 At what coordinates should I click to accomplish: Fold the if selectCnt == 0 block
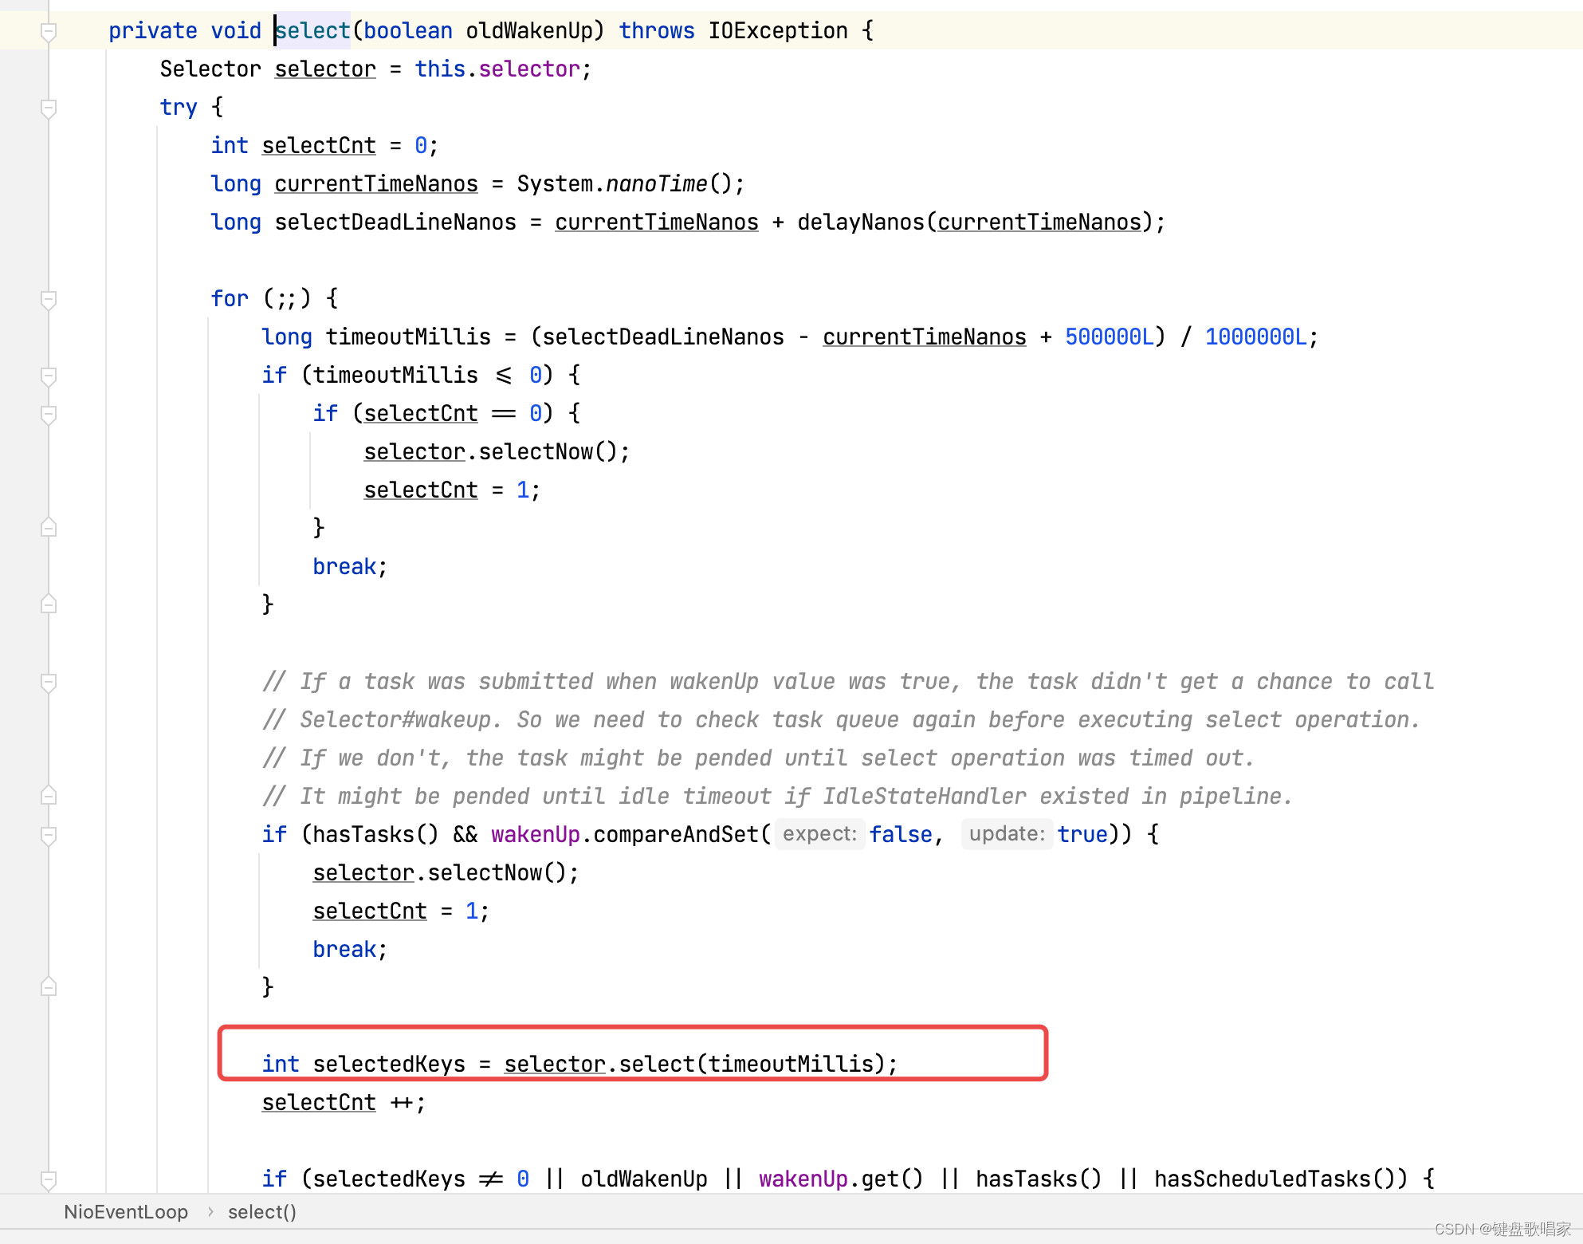tap(49, 414)
